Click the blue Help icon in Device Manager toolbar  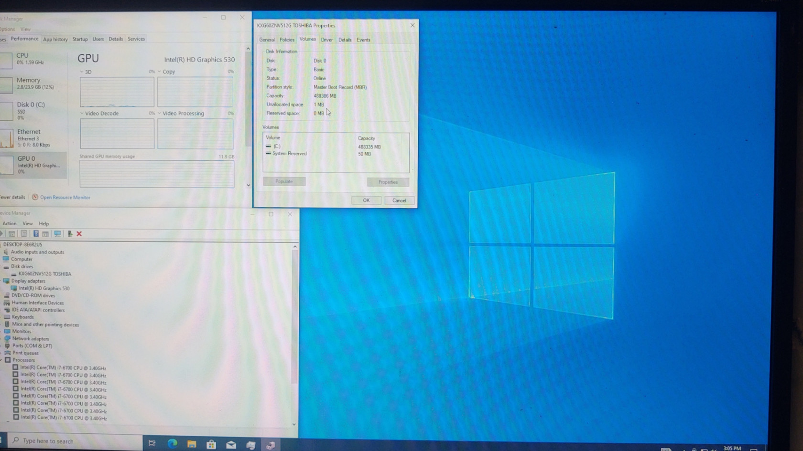point(36,234)
